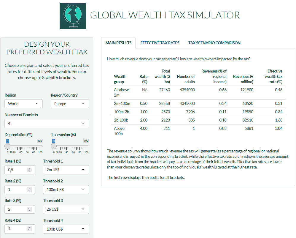Expand the Number of Brackets dropdown
The image size is (296, 238).
47,123
